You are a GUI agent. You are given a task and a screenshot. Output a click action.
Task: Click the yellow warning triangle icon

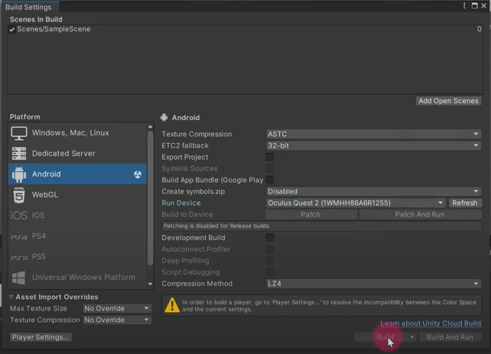point(172,305)
